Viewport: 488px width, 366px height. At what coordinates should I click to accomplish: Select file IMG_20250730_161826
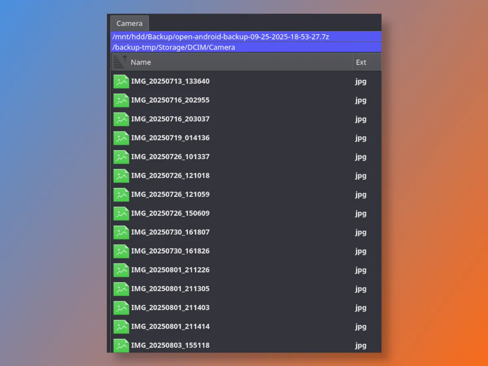[x=170, y=251]
